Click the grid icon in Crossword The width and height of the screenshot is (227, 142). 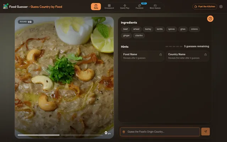[109, 6]
